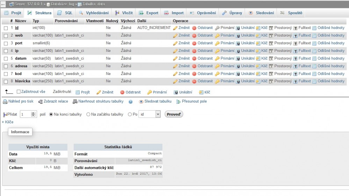Viewport: 349px width, 196px height.
Task: Click the pencil Změnit icon for web row
Action: (175, 35)
